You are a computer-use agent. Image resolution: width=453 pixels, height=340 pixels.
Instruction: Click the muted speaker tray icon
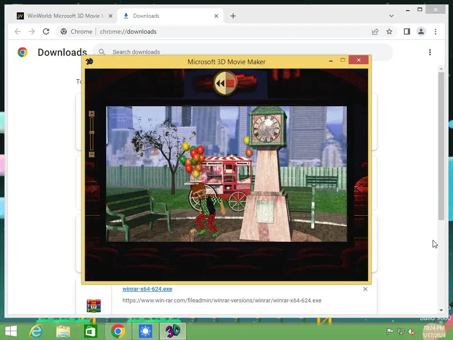pyautogui.click(x=411, y=331)
